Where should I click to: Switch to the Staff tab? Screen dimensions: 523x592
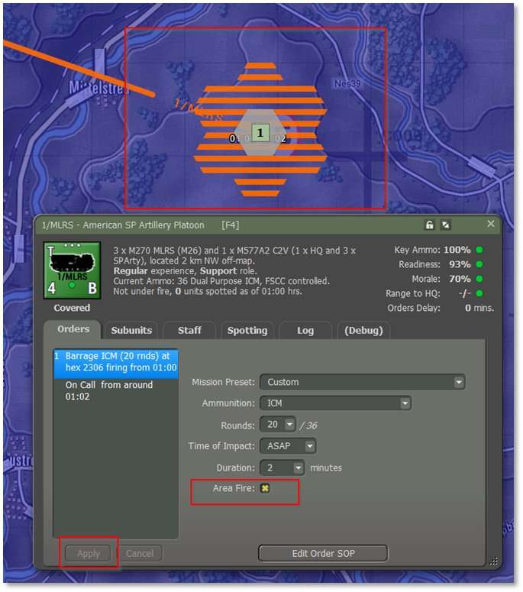click(189, 330)
